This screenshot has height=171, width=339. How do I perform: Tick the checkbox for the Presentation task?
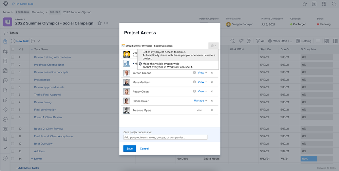click(x=13, y=80)
